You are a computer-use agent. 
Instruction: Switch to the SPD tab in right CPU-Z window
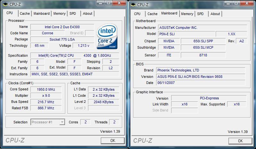point(200,14)
